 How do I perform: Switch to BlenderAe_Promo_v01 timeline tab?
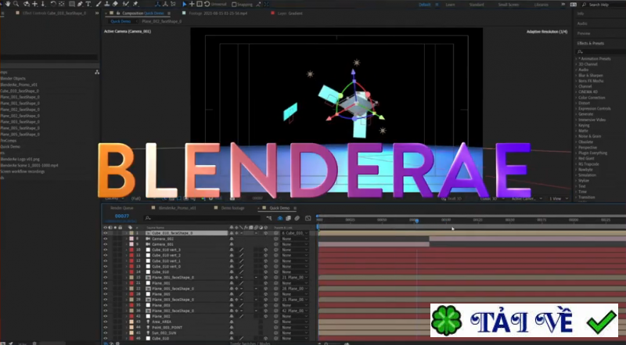point(178,208)
